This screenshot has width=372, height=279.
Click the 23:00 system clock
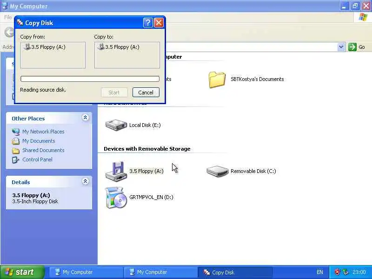tap(359, 272)
